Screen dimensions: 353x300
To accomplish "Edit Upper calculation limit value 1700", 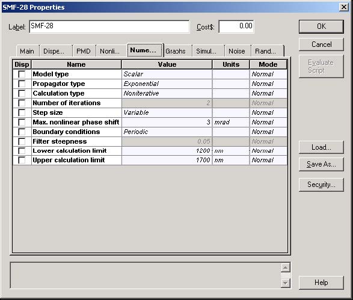I will click(167, 161).
